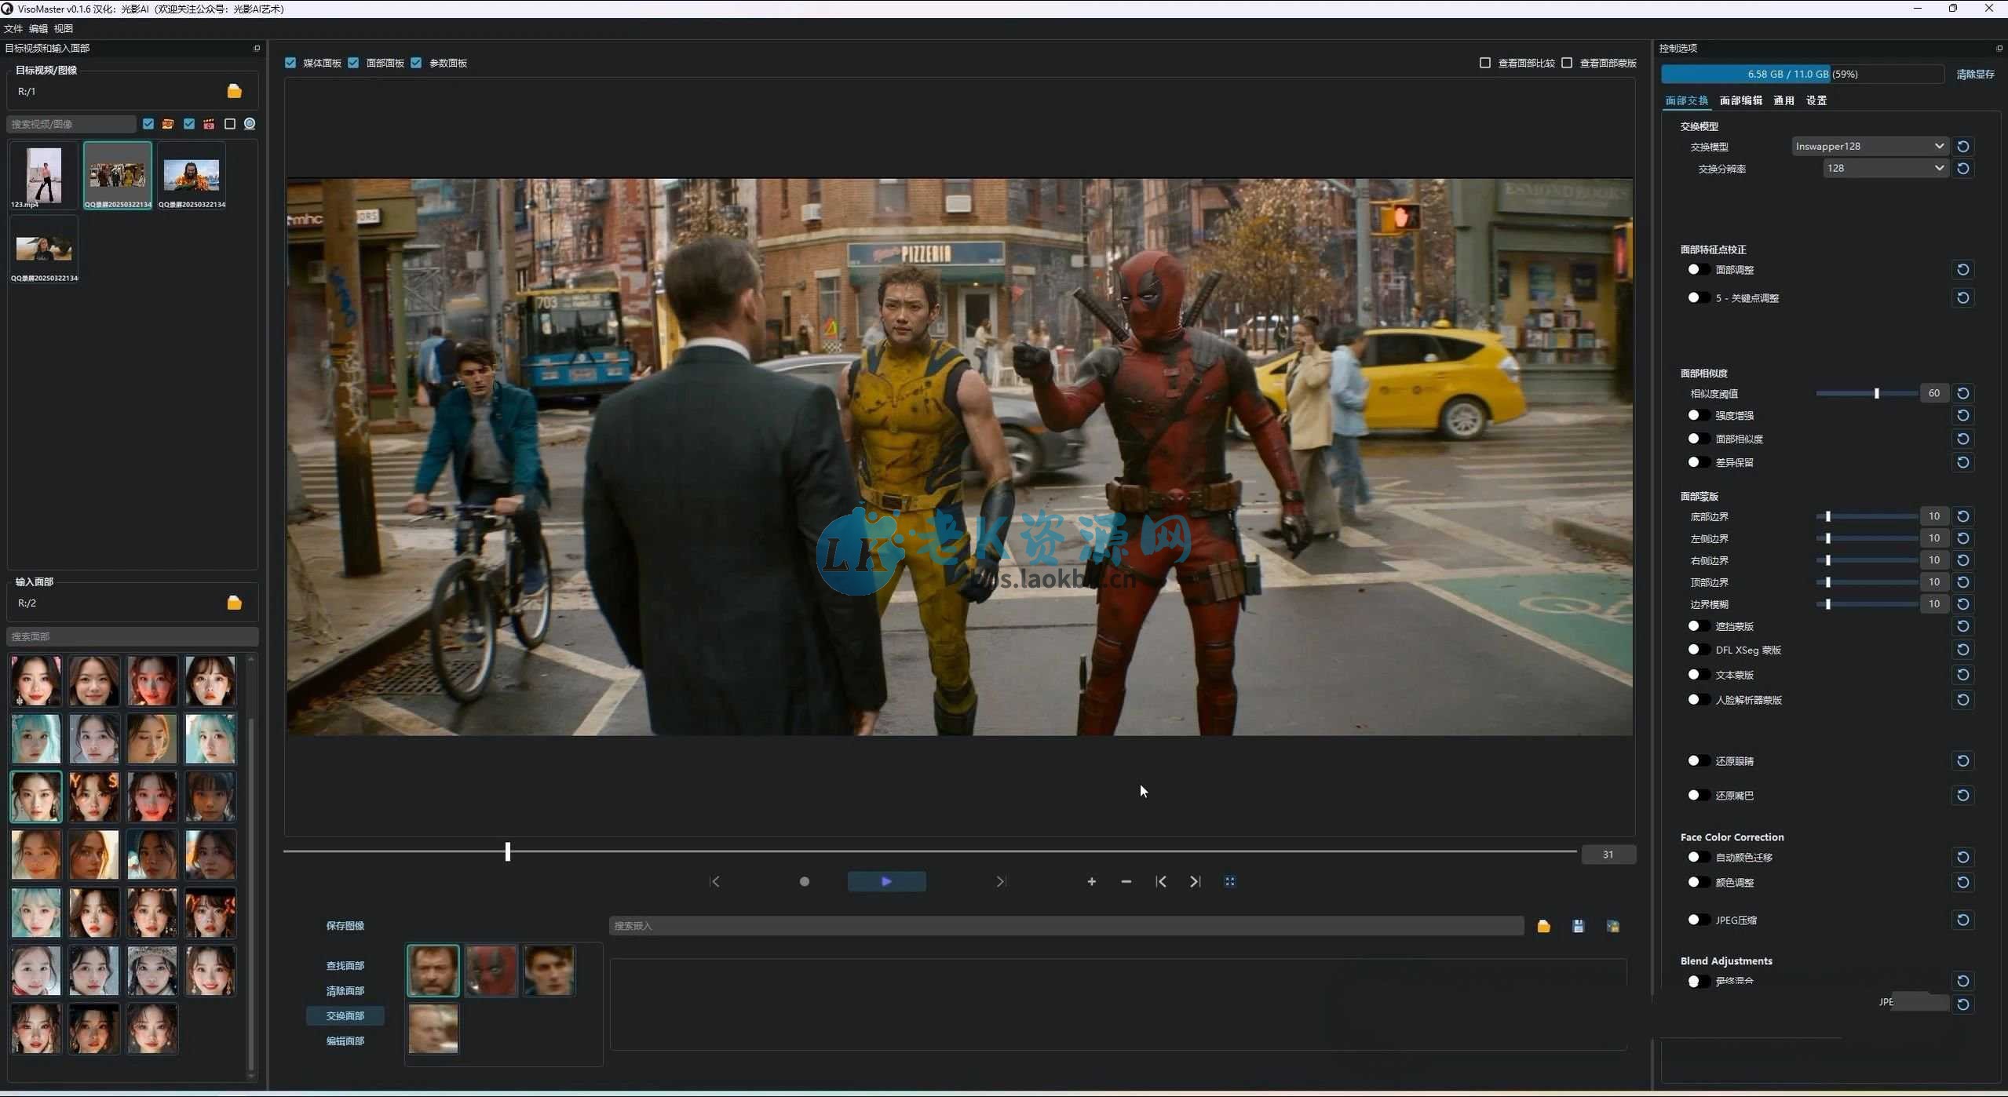Go to previous marker
Screen dimensions: 2008x1097
tap(1161, 881)
